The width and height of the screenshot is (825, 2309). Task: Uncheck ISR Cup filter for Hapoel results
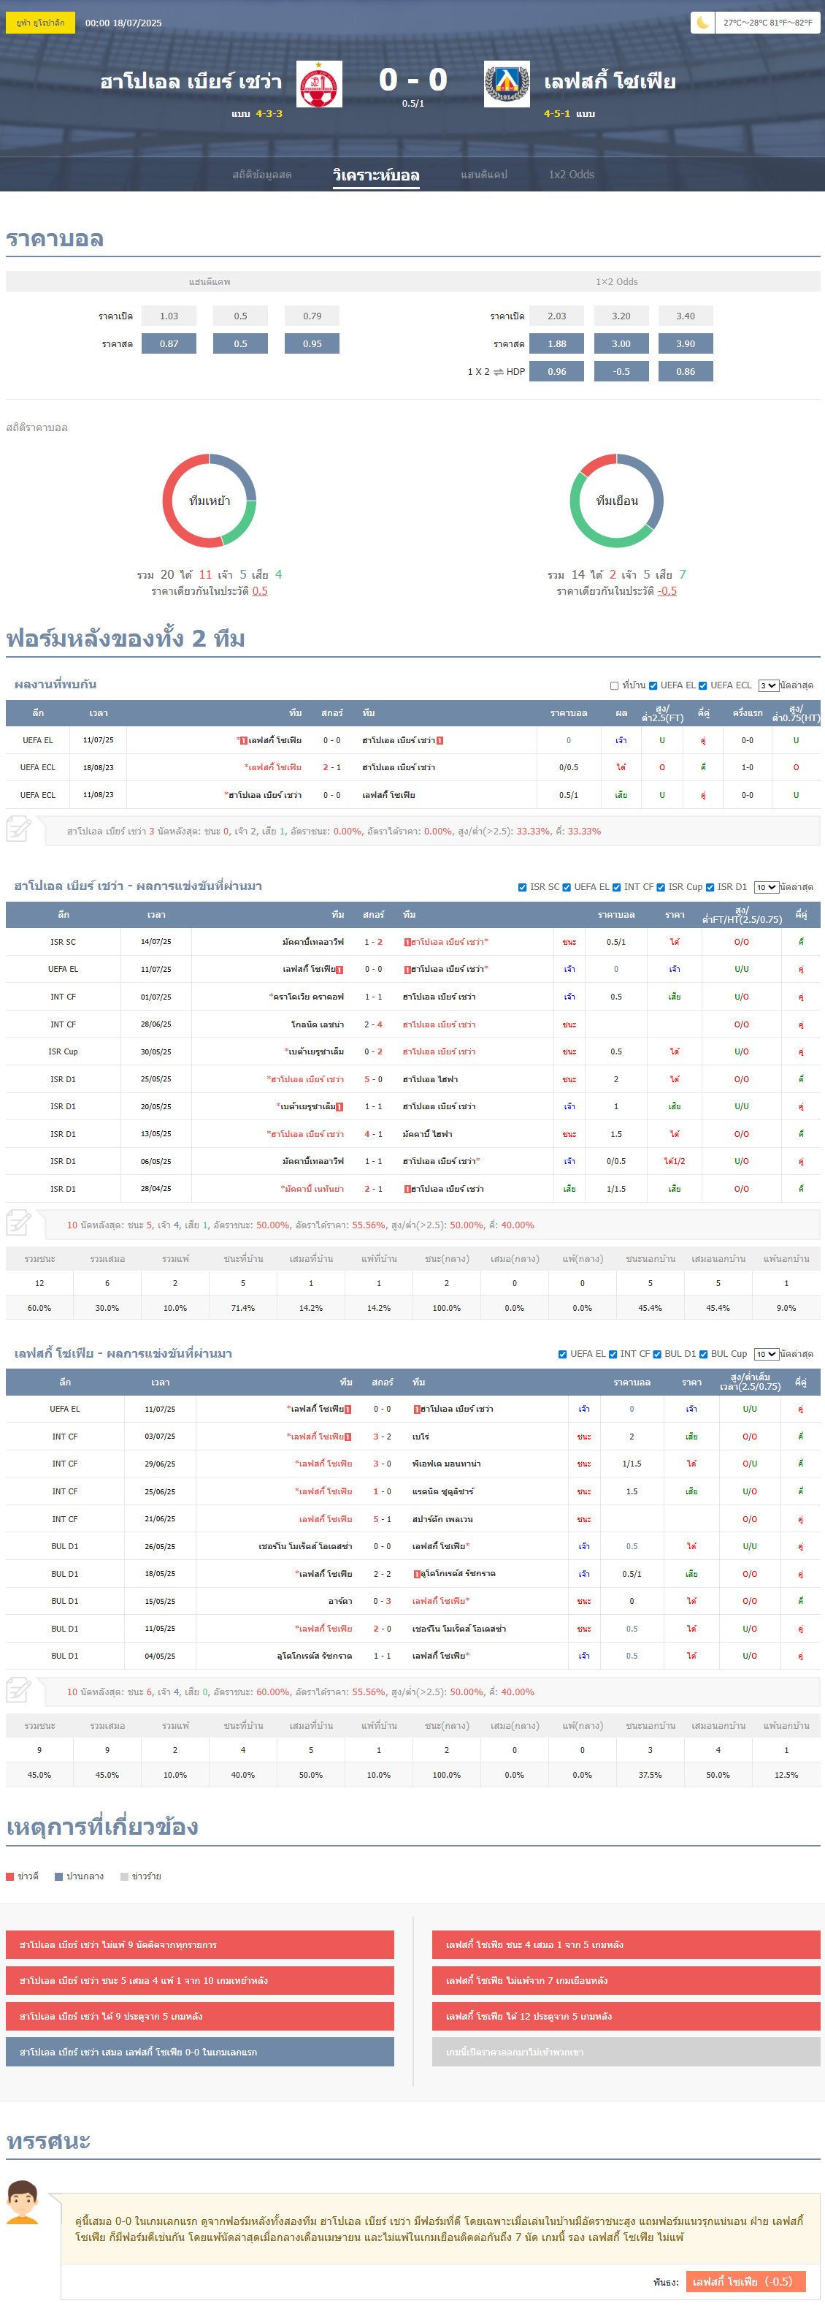[x=661, y=887]
